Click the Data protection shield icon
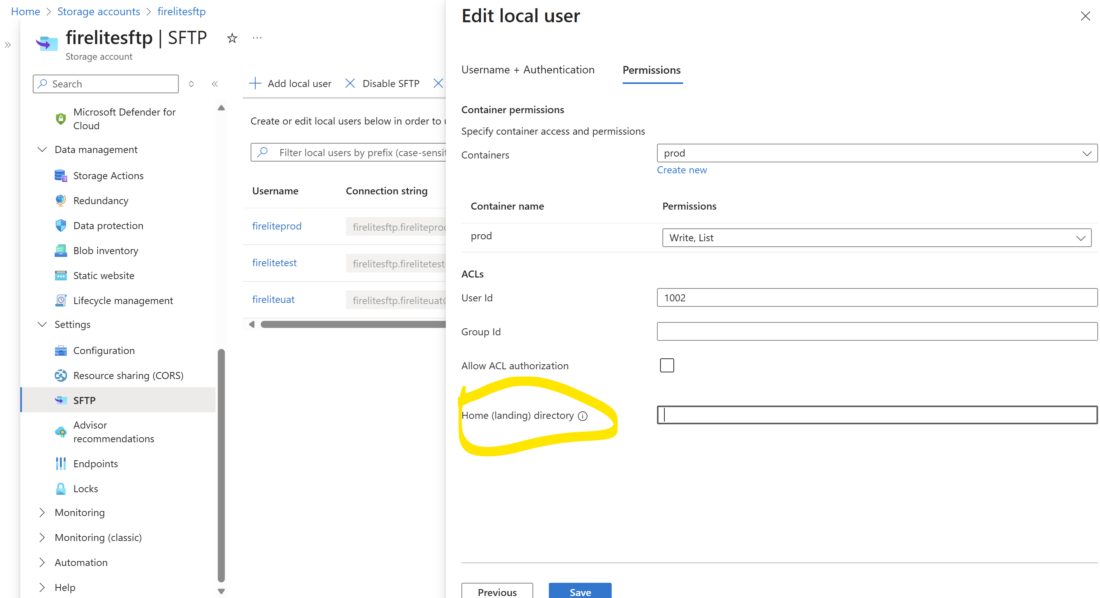1100x598 pixels. pos(61,226)
